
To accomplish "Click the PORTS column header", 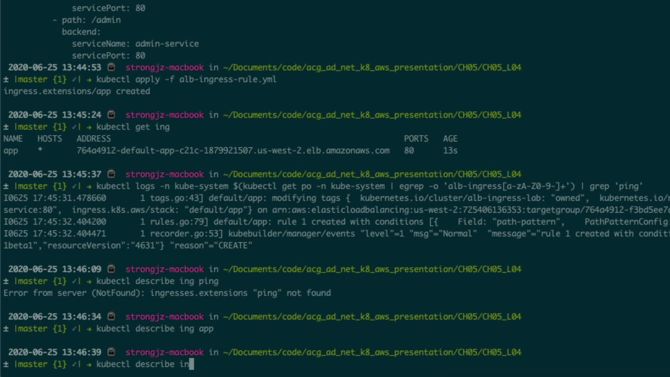I will click(416, 139).
